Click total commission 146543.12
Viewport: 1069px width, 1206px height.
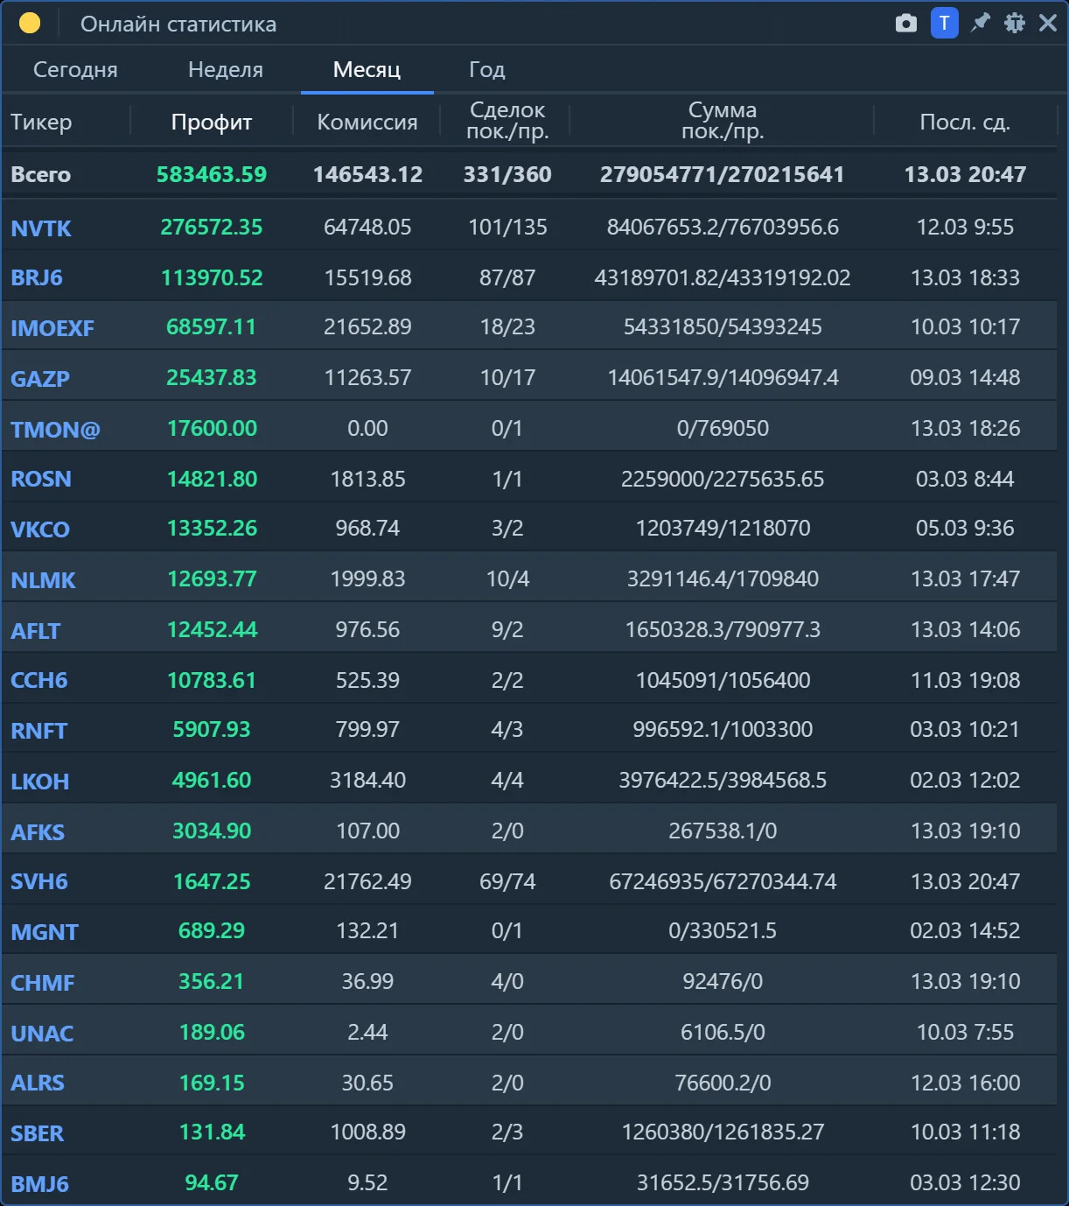[367, 174]
